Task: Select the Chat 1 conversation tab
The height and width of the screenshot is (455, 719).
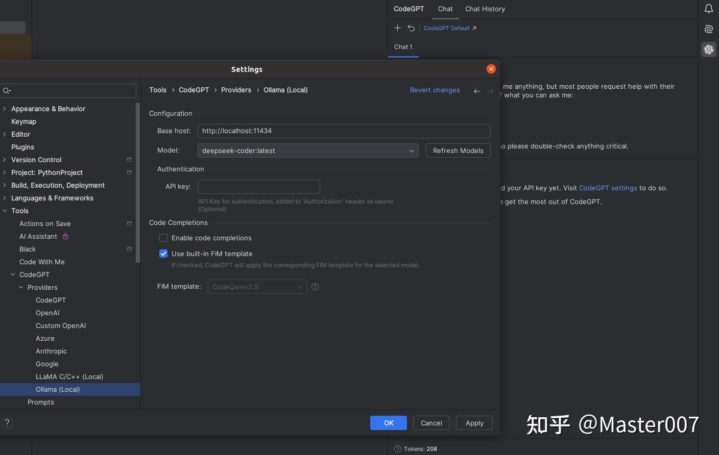Action: [x=403, y=47]
